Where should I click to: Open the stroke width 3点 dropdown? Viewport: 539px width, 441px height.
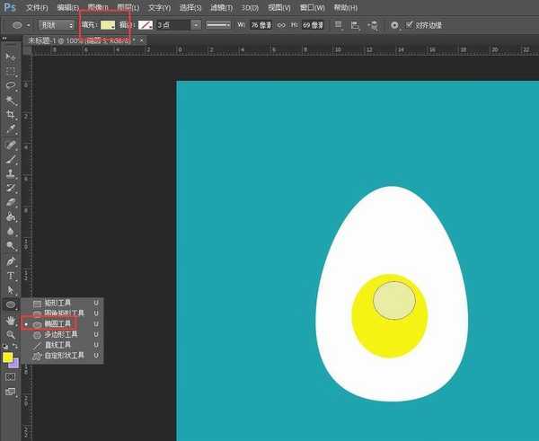196,25
